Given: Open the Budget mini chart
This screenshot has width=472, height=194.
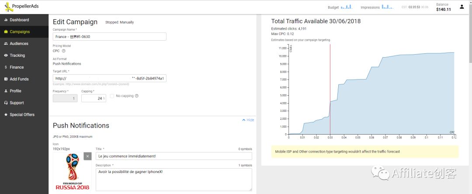Looking at the screenshot, I should [x=347, y=7].
